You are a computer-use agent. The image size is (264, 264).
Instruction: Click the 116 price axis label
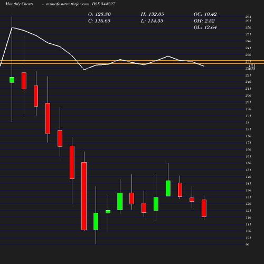tap(248, 218)
